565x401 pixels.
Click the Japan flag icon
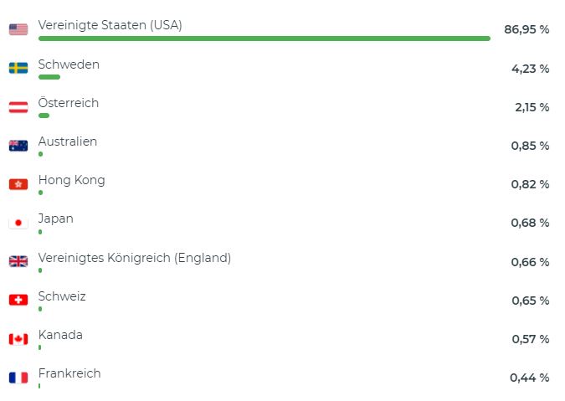tap(18, 223)
